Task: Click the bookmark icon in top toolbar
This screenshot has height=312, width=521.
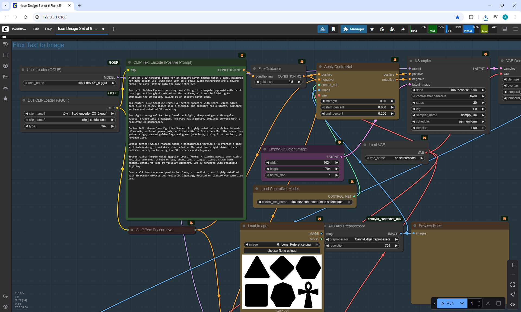Action: (x=333, y=29)
